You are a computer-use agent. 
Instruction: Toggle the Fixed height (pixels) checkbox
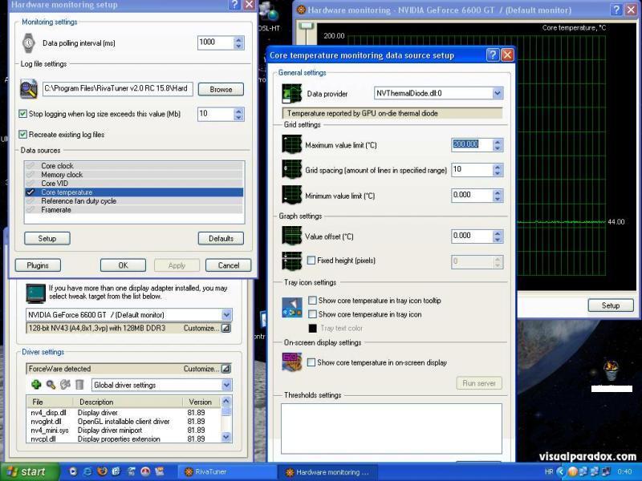[311, 261]
